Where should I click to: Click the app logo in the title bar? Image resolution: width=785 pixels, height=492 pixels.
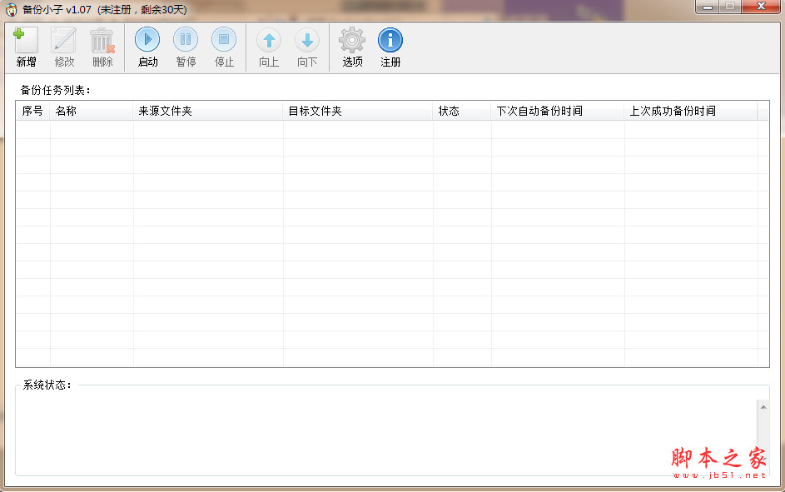[12, 7]
